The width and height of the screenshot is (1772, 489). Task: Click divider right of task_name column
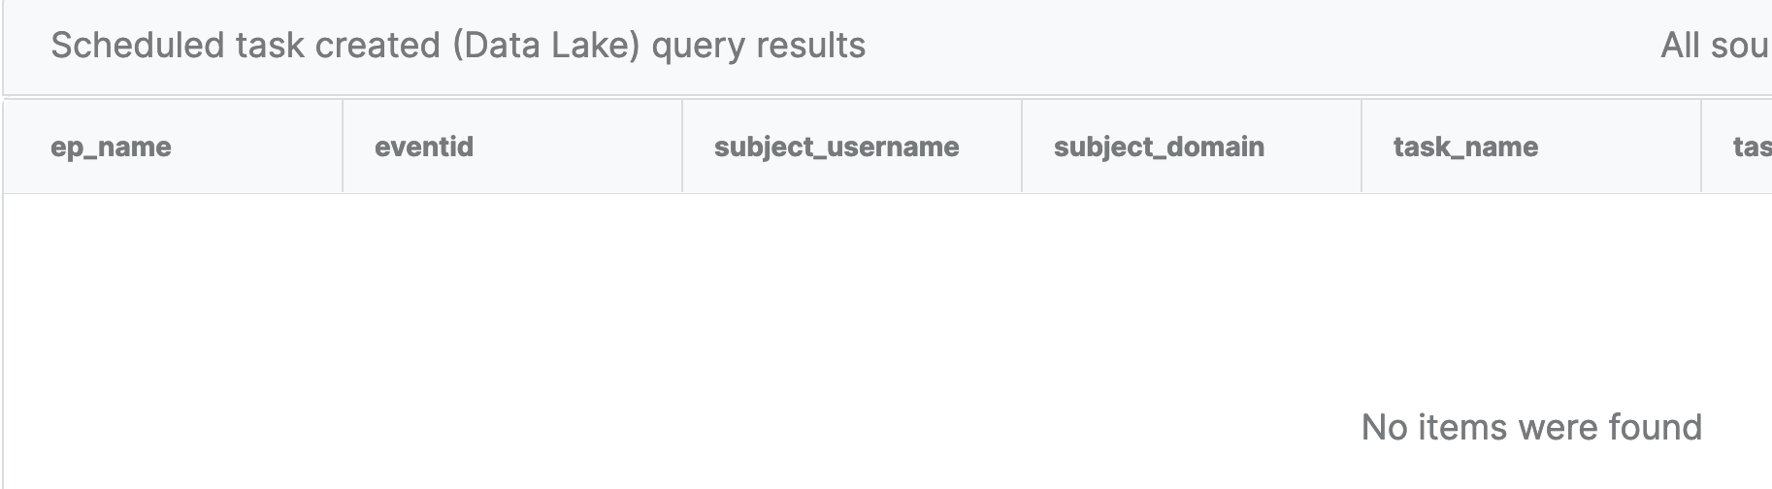pyautogui.click(x=1701, y=147)
